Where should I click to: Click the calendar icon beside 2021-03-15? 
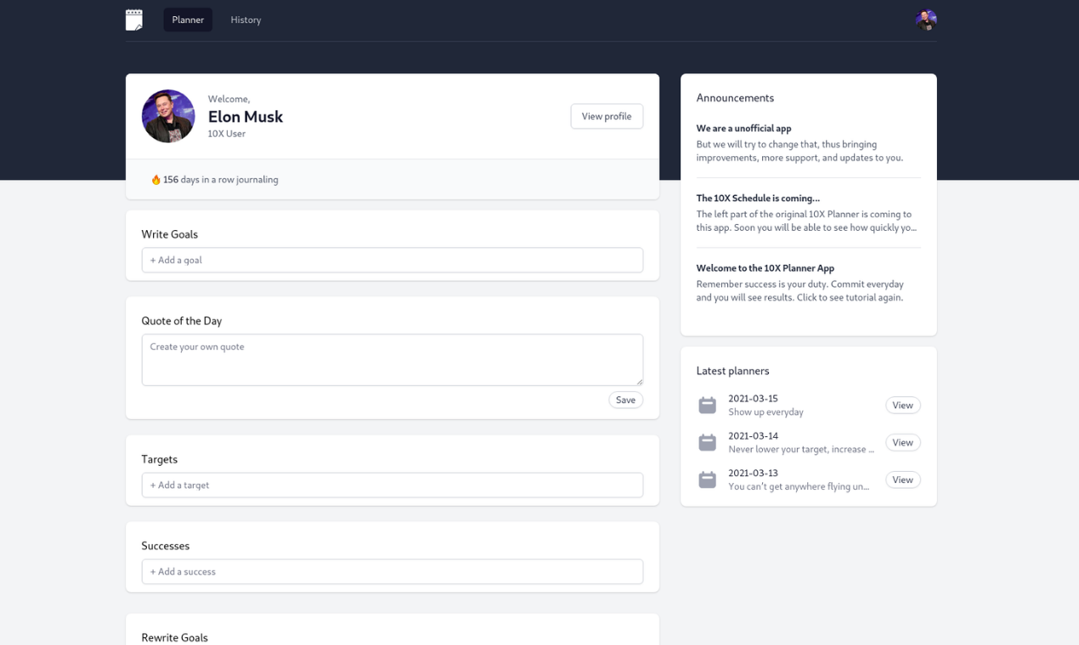pos(707,405)
